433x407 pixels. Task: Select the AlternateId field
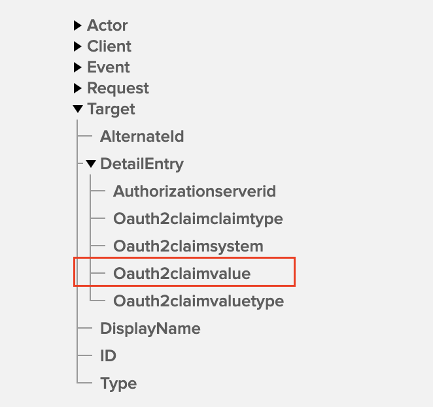point(142,137)
